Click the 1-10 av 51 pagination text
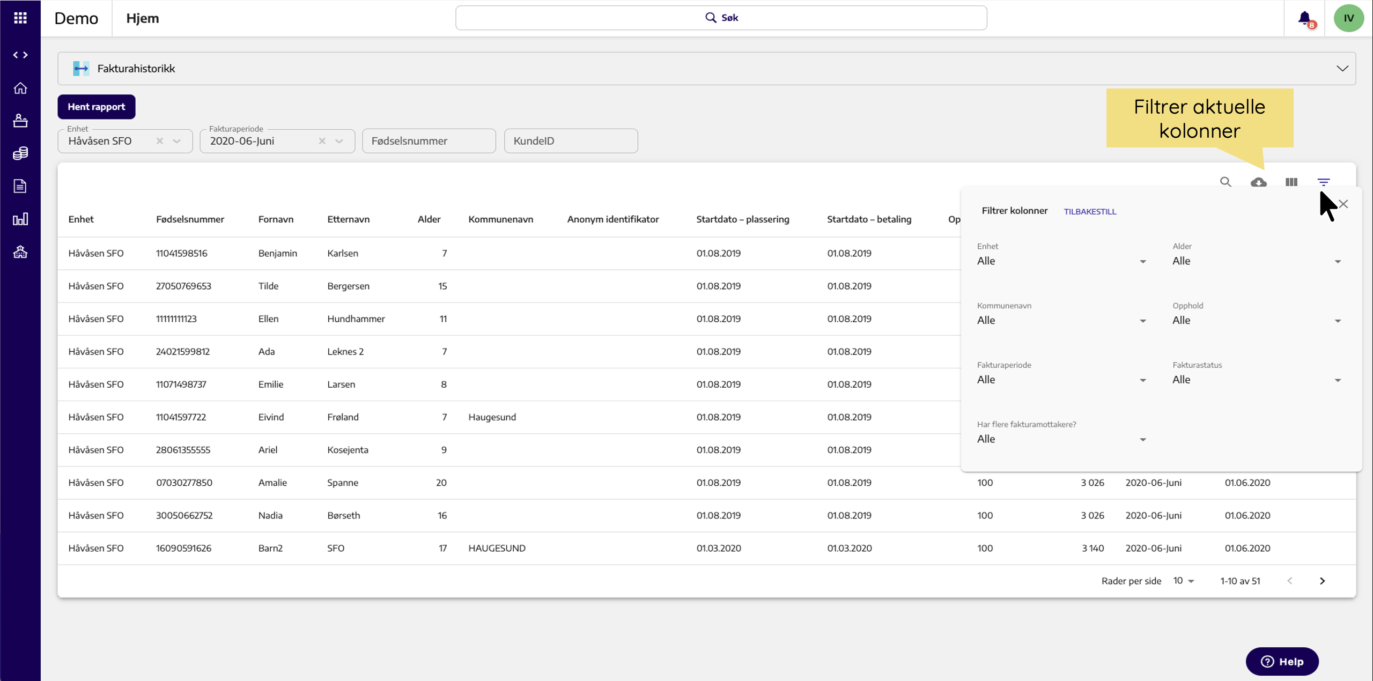 [x=1240, y=581]
